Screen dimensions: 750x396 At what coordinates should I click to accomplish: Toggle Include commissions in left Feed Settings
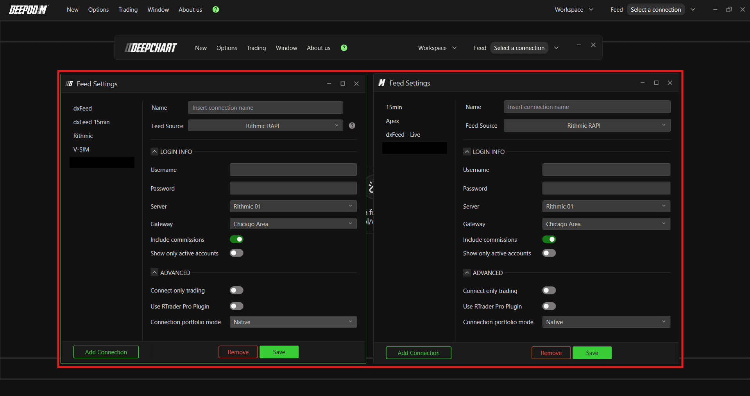[x=236, y=239]
